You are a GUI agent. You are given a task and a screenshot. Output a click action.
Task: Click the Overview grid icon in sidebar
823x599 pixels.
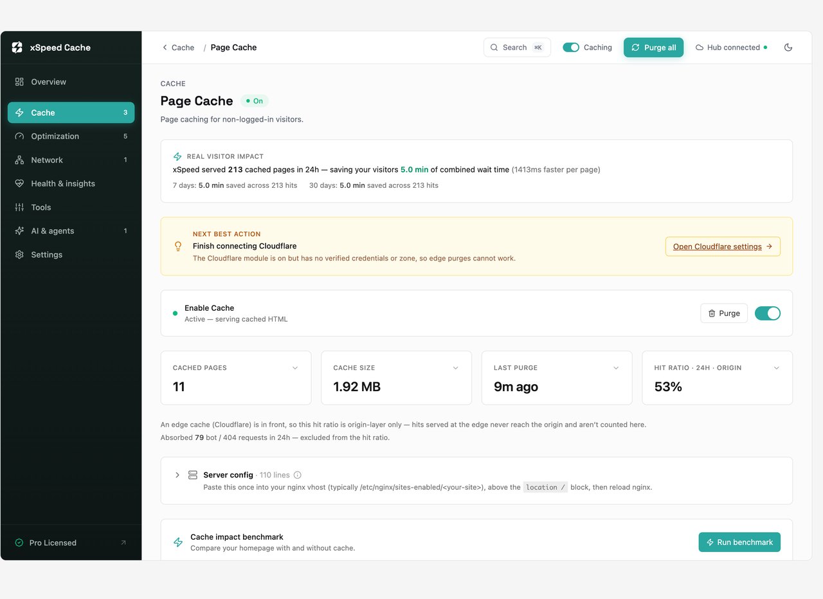19,82
